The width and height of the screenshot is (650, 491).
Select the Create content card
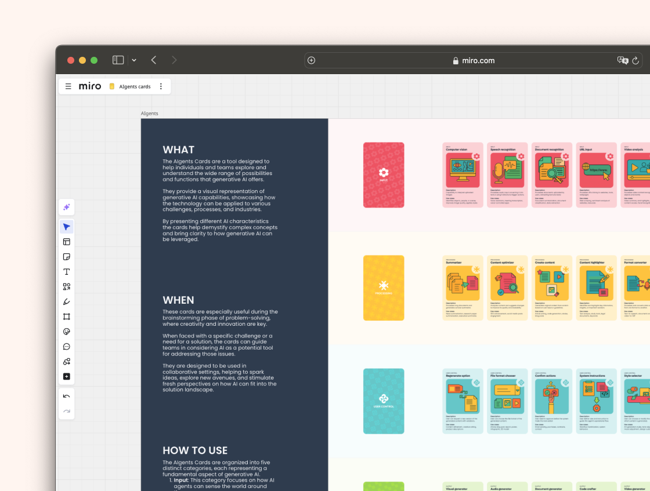point(552,288)
